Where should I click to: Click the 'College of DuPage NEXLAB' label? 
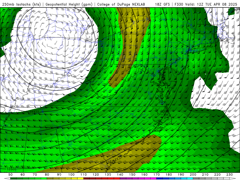point(121,4)
